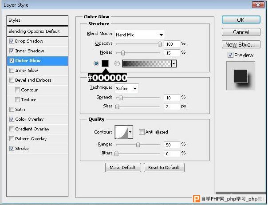Uncheck the Drop Shadow checkbox
This screenshot has height=205, width=268.
[x=12, y=41]
